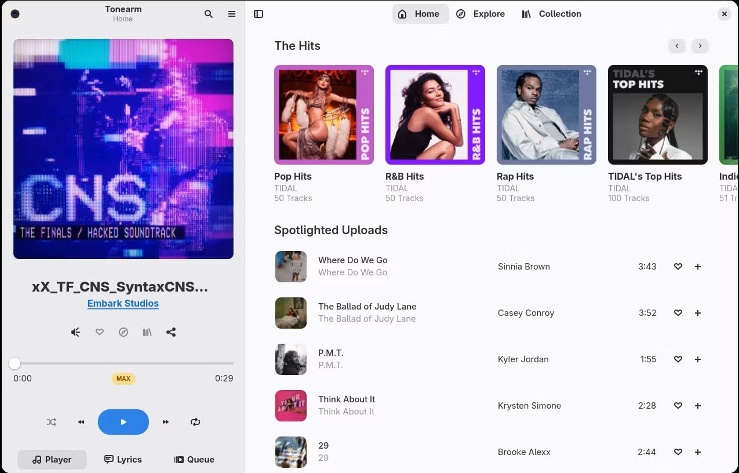Viewport: 739px width, 473px height.
Task: Click the share icon for current track
Action: pos(171,332)
